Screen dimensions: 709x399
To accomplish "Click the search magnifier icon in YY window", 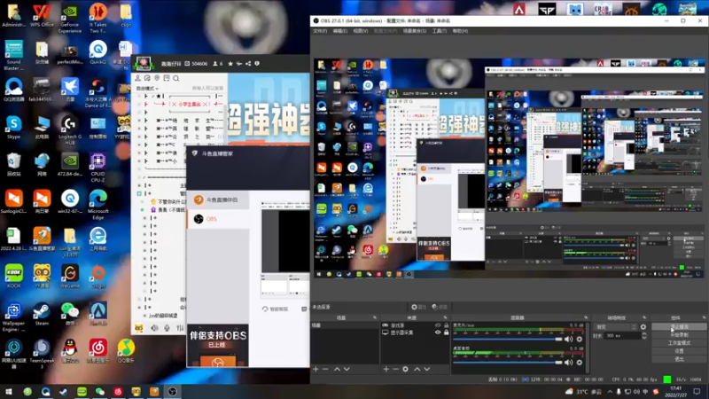I will [176, 78].
